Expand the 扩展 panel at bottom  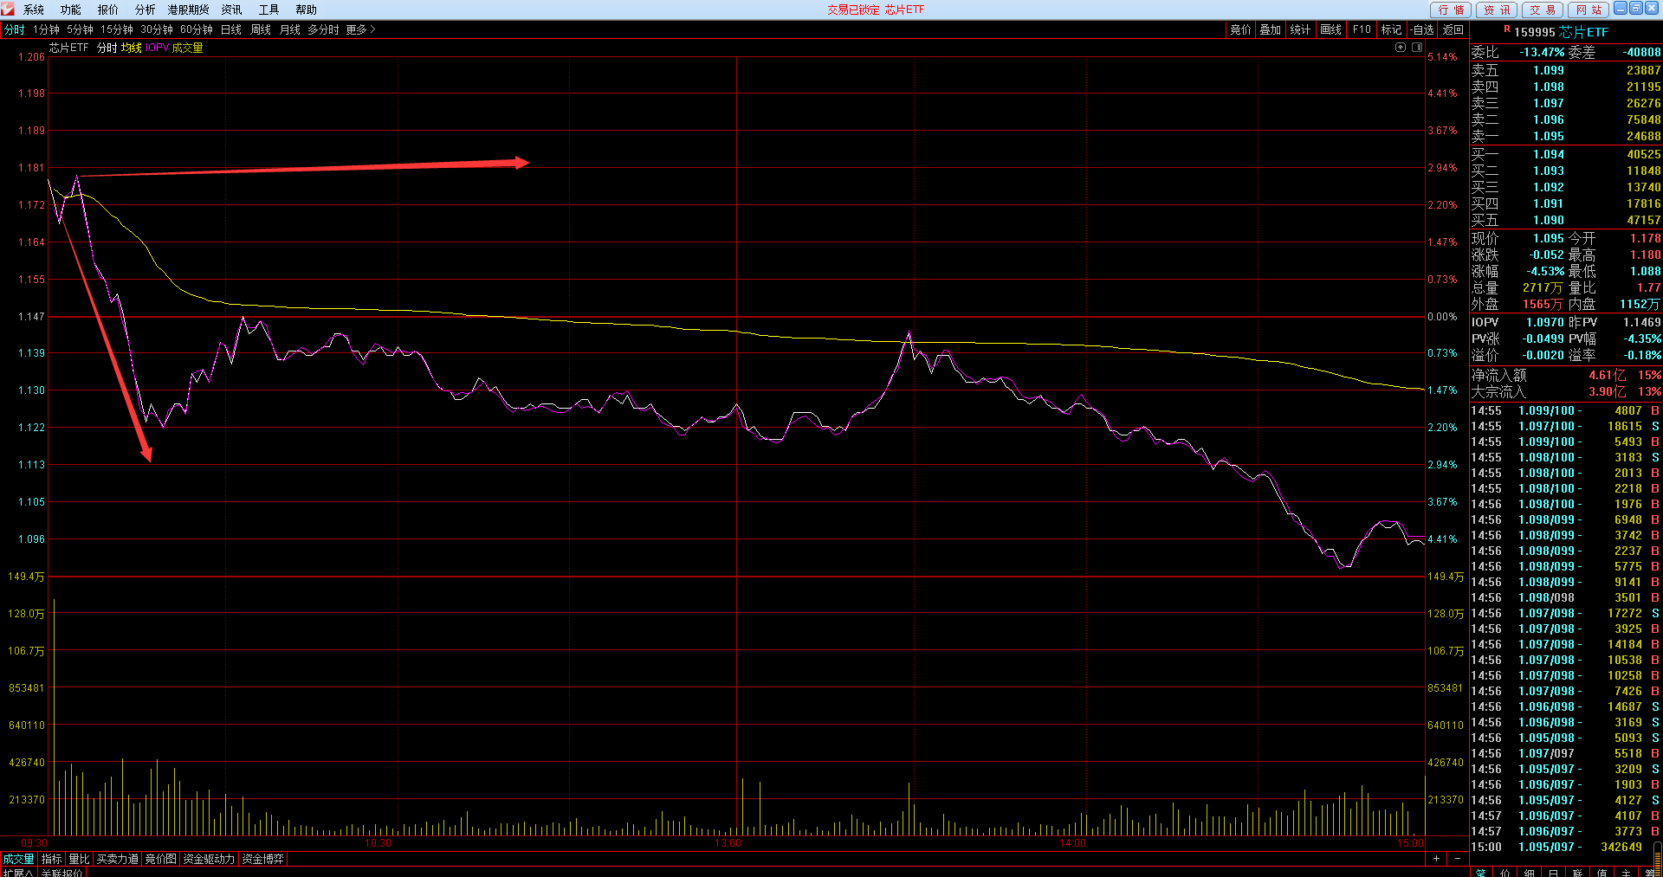17,873
